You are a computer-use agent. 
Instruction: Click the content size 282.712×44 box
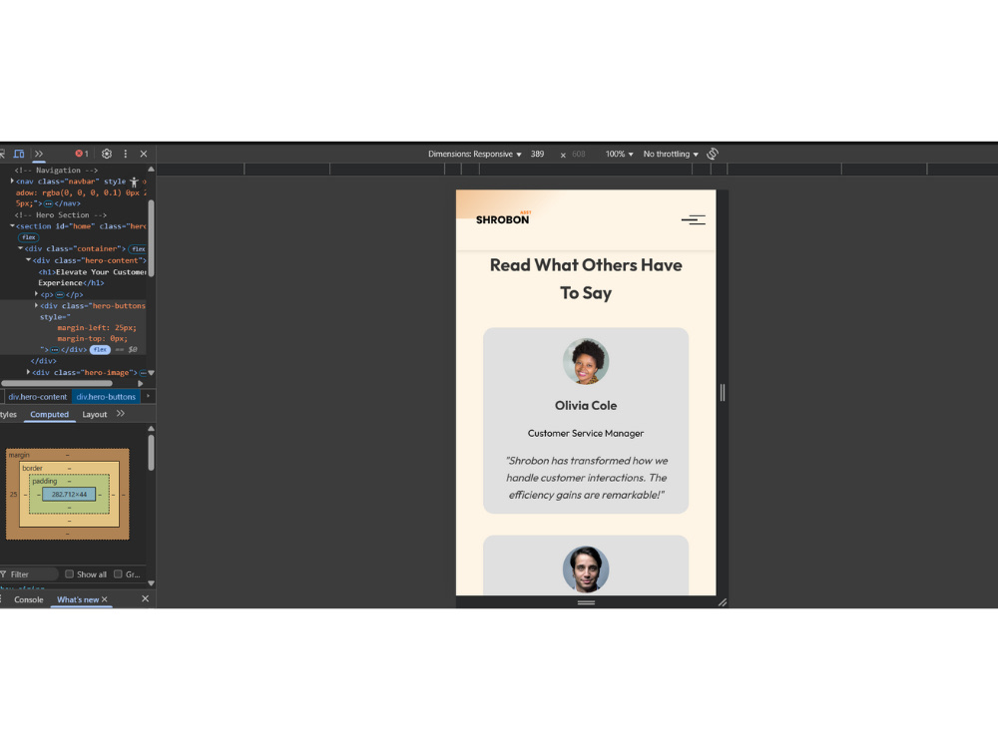pyautogui.click(x=70, y=495)
